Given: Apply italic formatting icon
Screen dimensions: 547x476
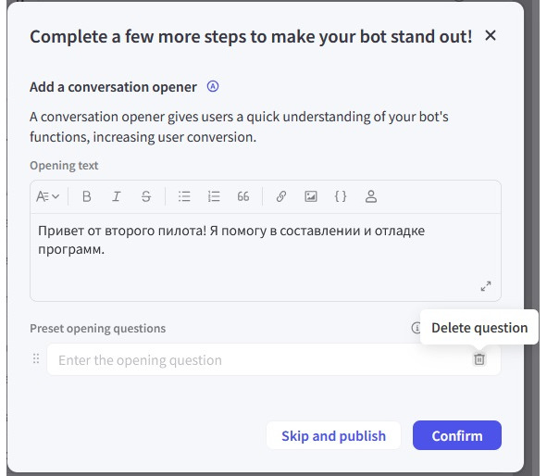Looking at the screenshot, I should (x=117, y=196).
